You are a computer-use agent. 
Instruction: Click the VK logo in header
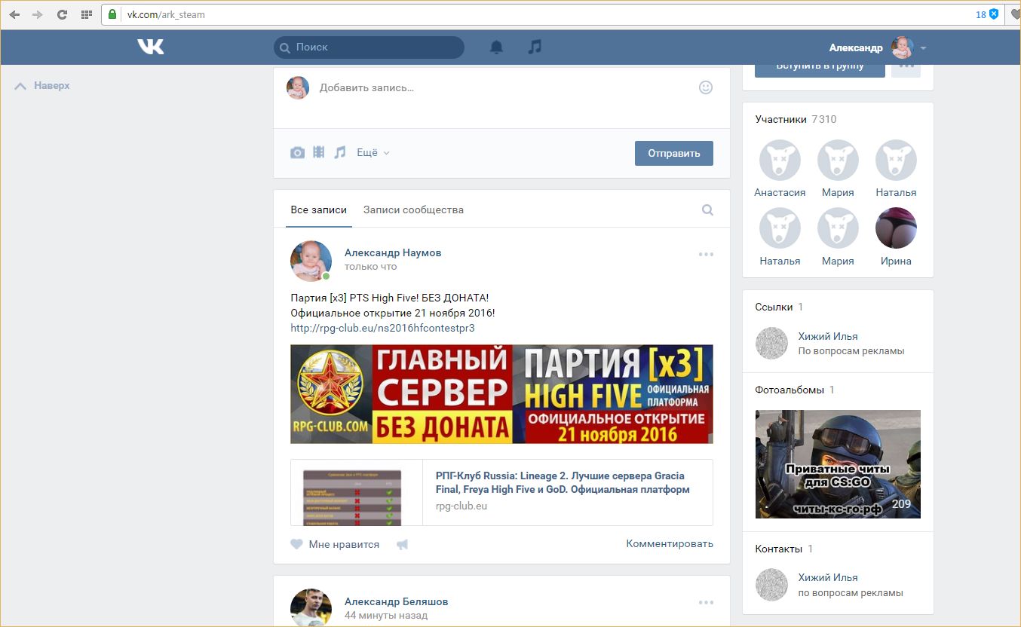pyautogui.click(x=150, y=47)
